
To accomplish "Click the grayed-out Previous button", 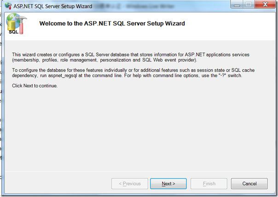I will click(130, 184).
